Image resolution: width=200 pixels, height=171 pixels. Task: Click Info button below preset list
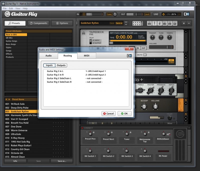pos(15,161)
